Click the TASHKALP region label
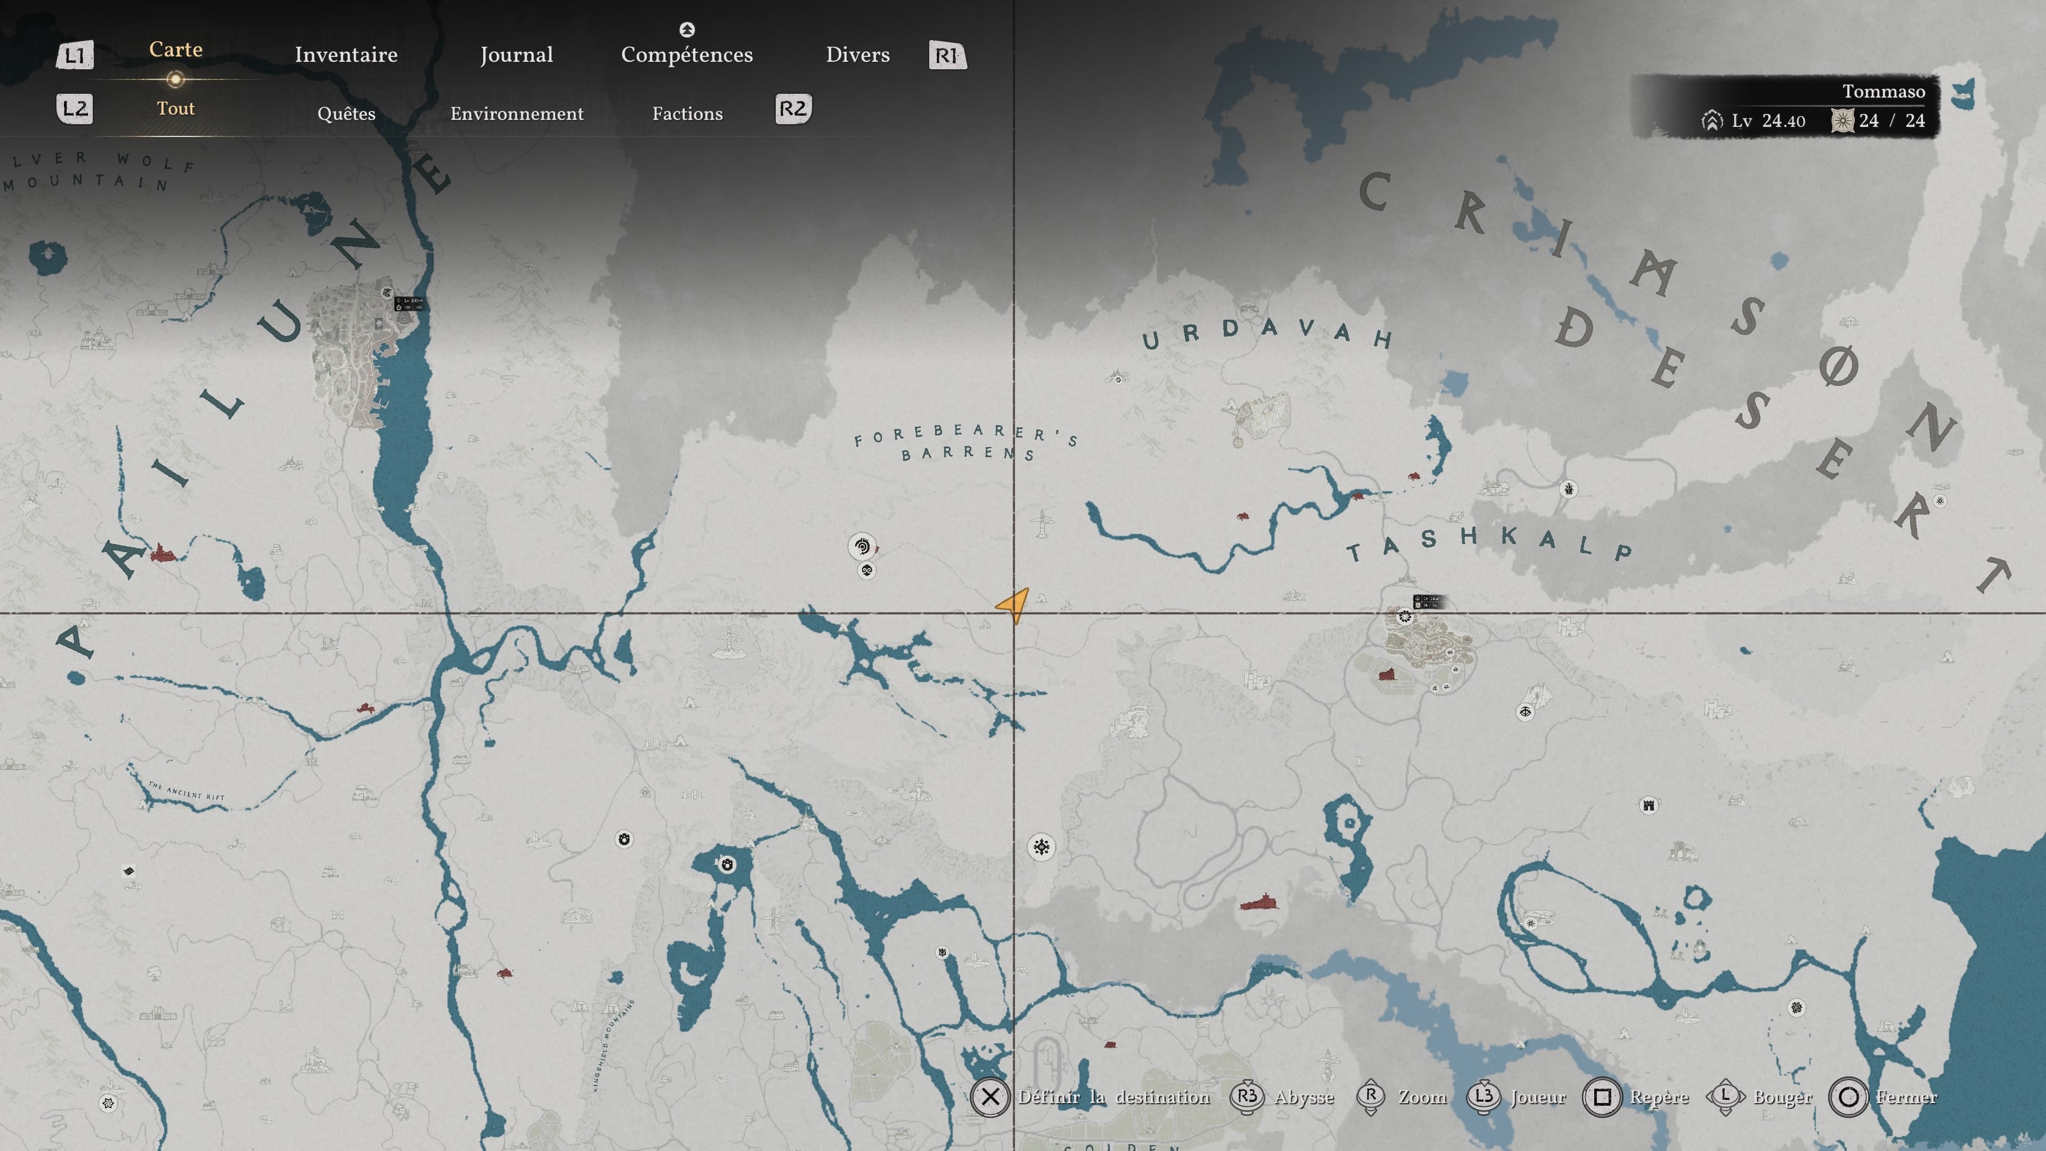 coord(1489,544)
